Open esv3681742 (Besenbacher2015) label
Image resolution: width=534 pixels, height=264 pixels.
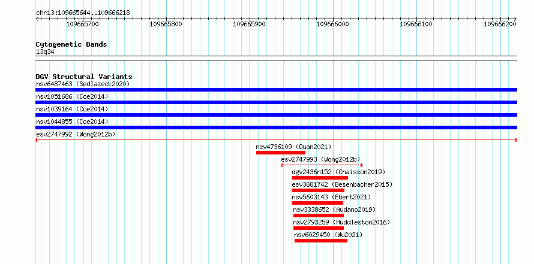click(x=342, y=184)
